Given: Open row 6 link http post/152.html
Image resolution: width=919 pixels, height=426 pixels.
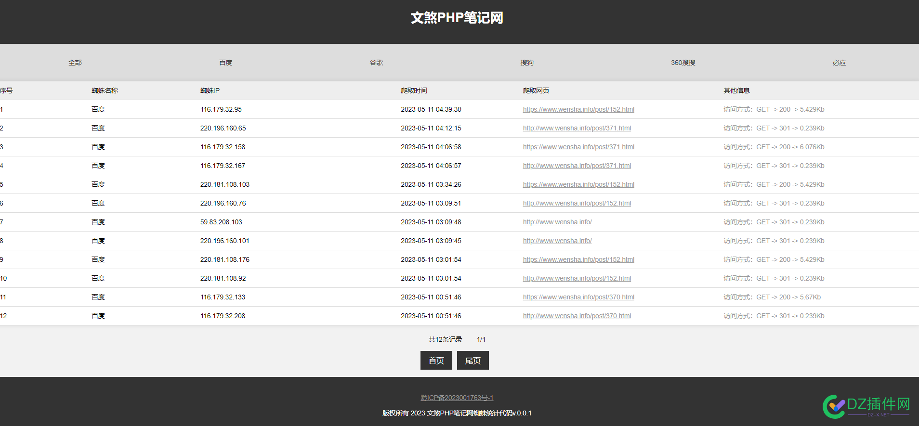Looking at the screenshot, I should coord(577,203).
